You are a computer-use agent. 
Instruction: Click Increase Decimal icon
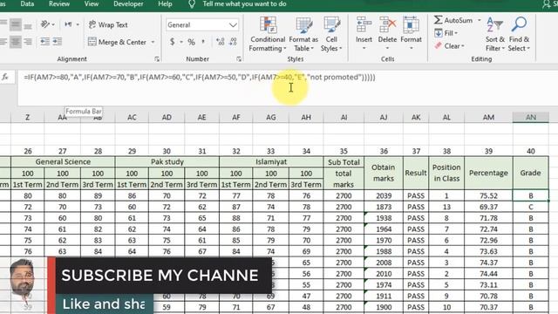tap(221, 42)
